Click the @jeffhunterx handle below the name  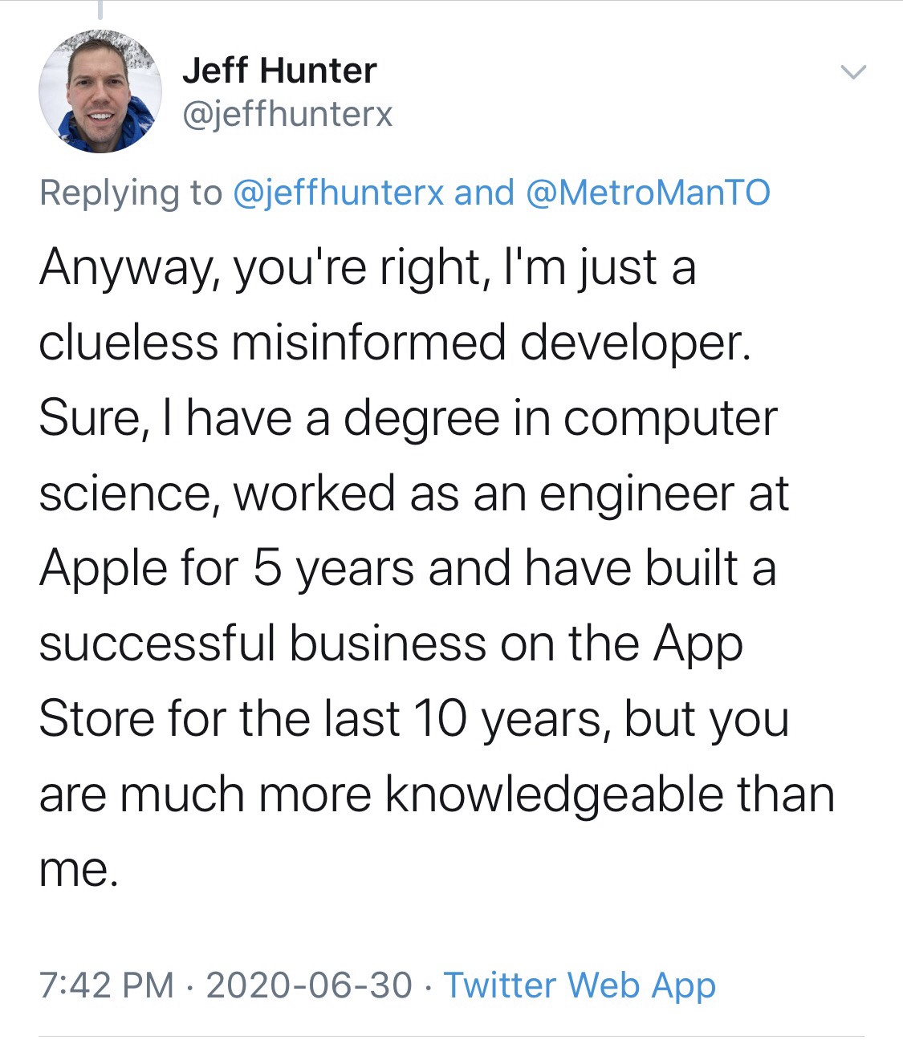(x=287, y=113)
